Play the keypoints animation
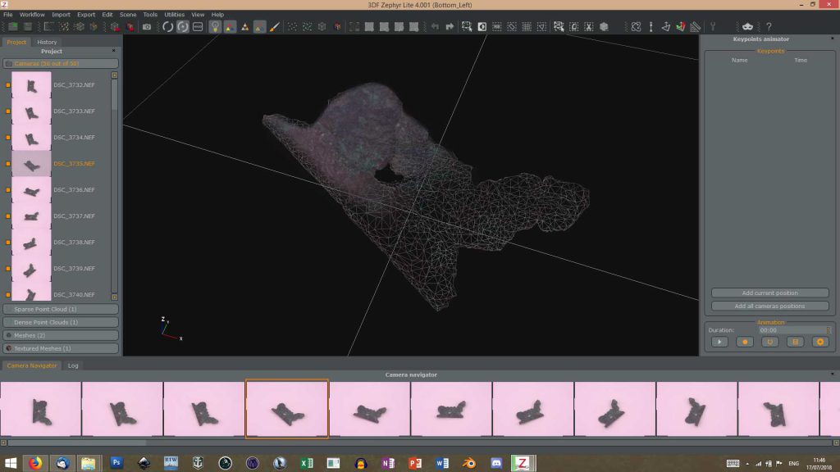 [x=719, y=342]
